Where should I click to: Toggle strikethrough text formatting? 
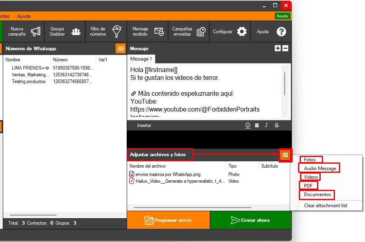(277, 125)
